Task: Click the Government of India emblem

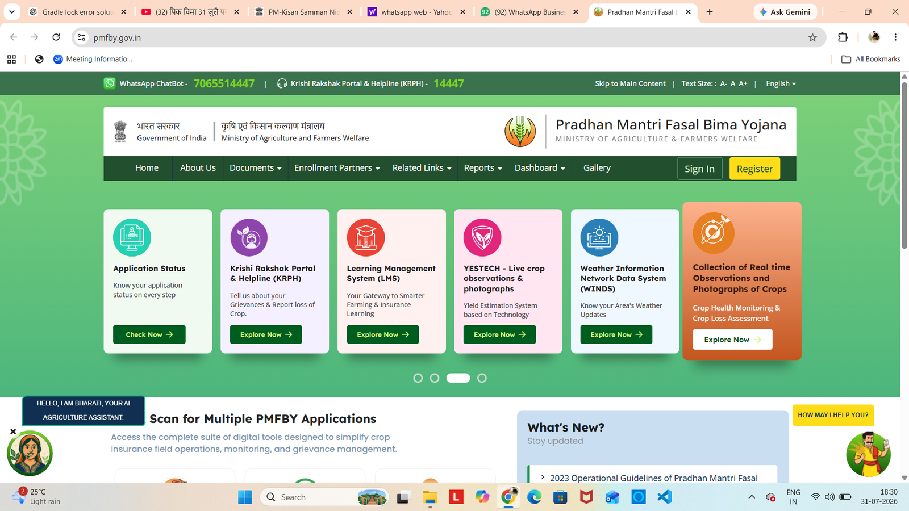Action: pos(120,131)
